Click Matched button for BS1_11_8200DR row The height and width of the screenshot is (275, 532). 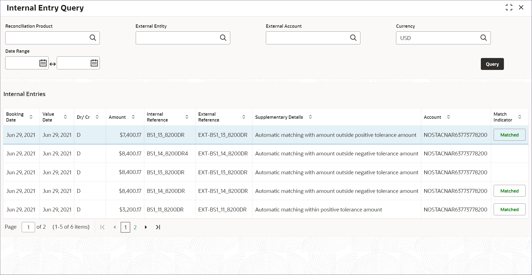pos(509,210)
